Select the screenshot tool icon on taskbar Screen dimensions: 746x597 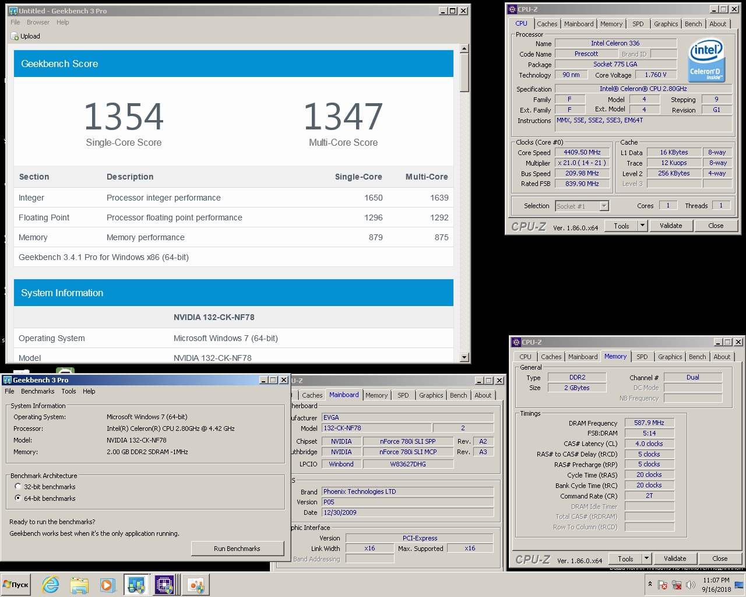pos(196,585)
